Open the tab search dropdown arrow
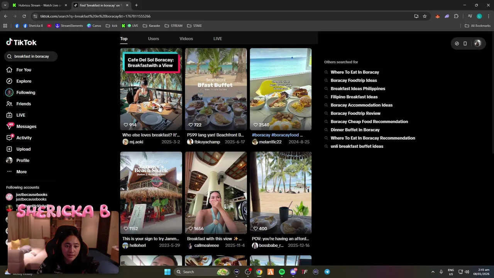 5,5
